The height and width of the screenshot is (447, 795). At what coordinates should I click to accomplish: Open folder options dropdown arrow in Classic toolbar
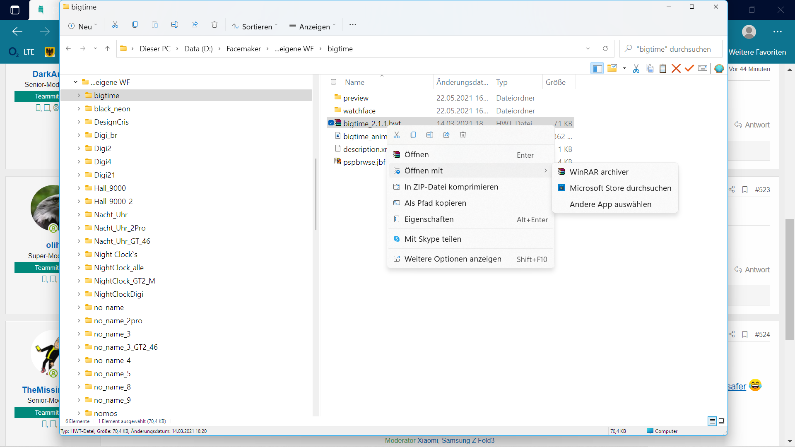pyautogui.click(x=624, y=68)
